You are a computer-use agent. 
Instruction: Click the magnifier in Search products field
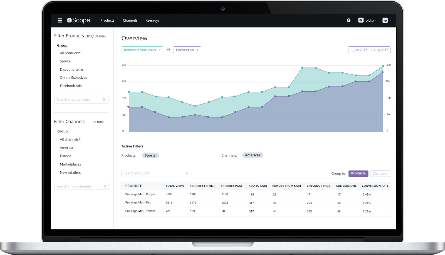click(x=187, y=173)
